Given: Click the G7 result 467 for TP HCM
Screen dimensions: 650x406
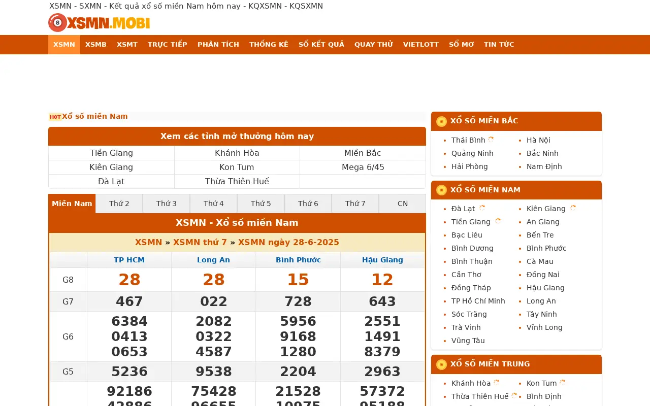Looking at the screenshot, I should pyautogui.click(x=129, y=301).
